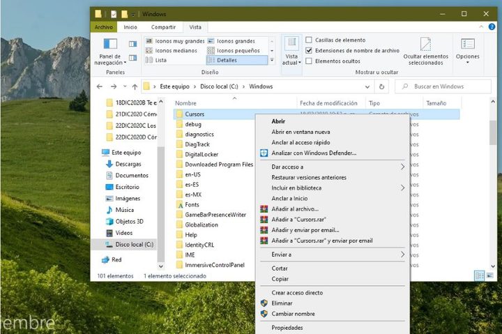
Task: Toggle Casillas de elemento checkbox
Action: click(309, 40)
